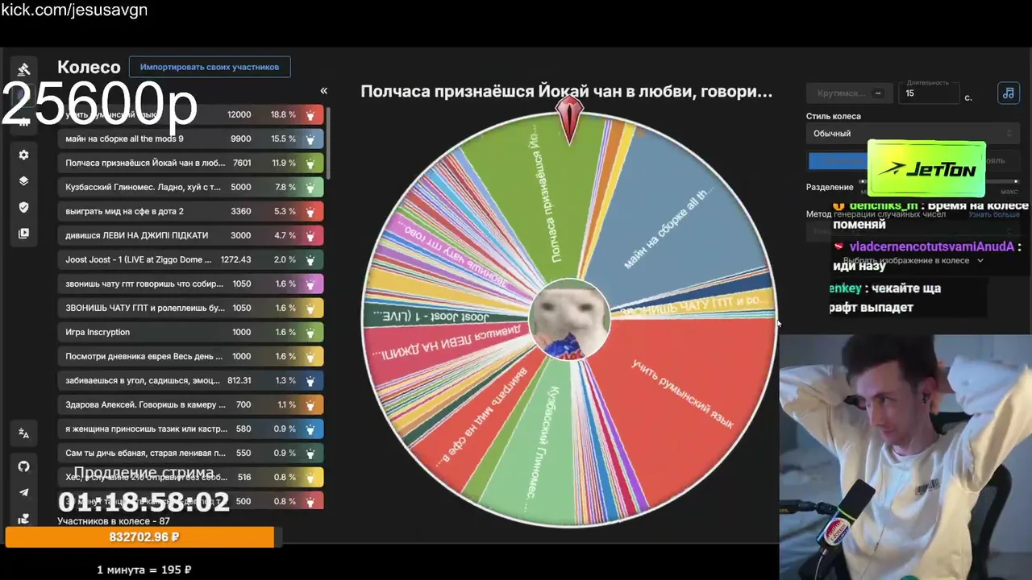Click lightbulb icon on 'Здарова Алексей' row
Image resolution: width=1032 pixels, height=580 pixels.
tap(310, 404)
